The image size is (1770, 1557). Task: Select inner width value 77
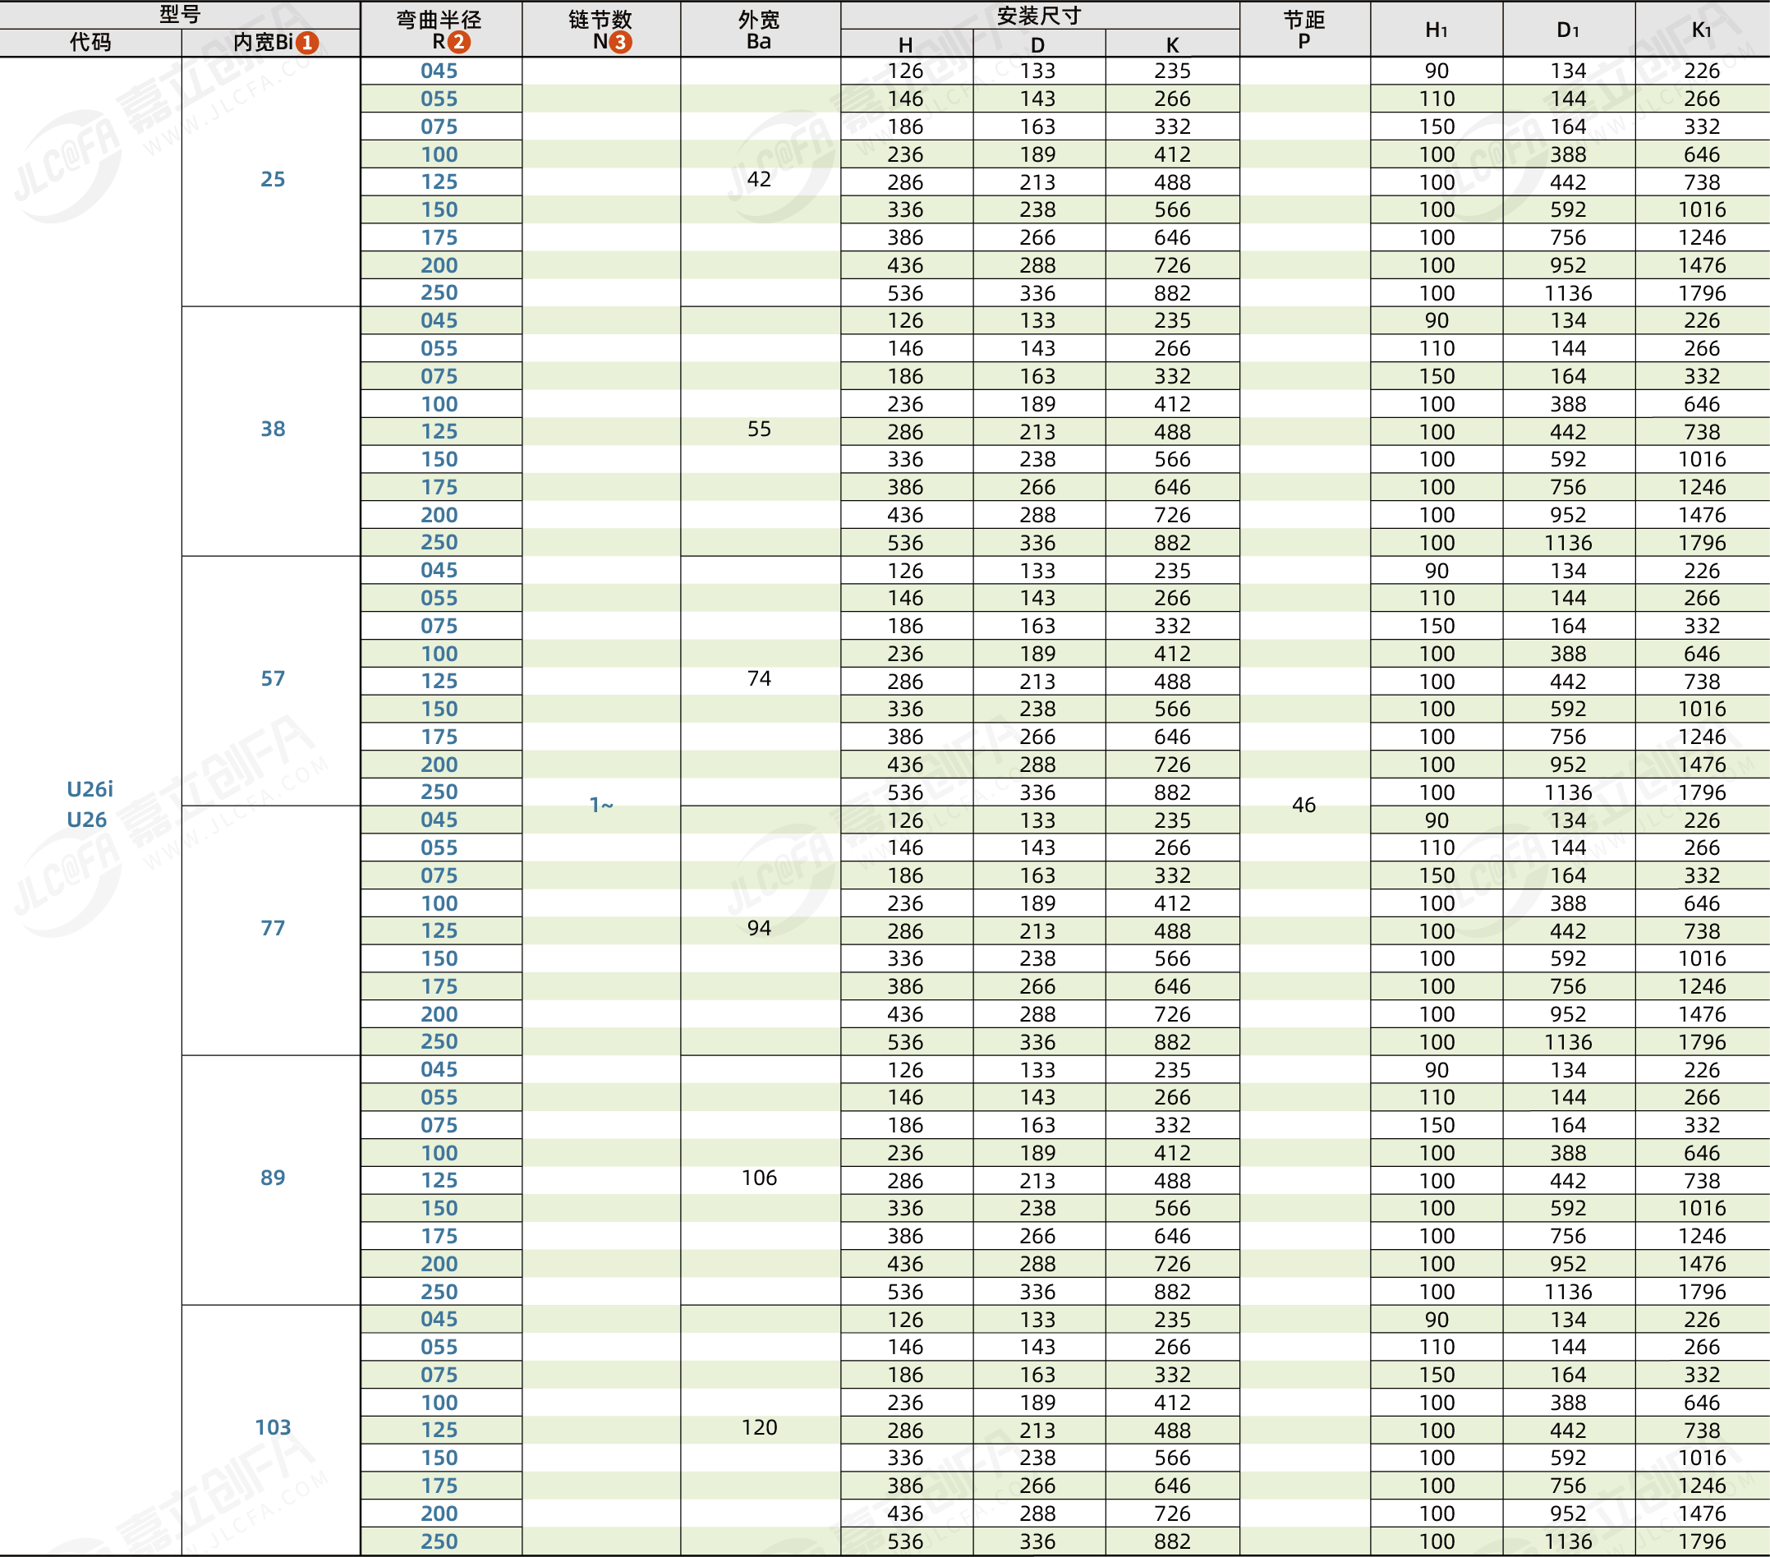click(273, 927)
